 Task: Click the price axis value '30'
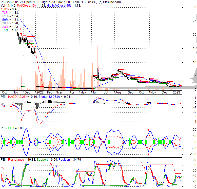194,7
